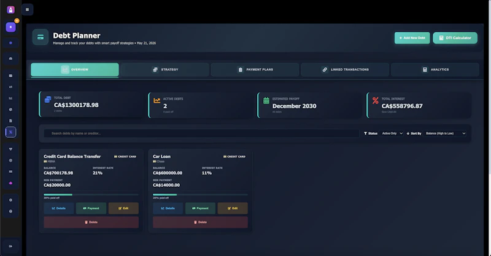
Task: Make a Payment on the Car Loan
Action: [x=201, y=208]
